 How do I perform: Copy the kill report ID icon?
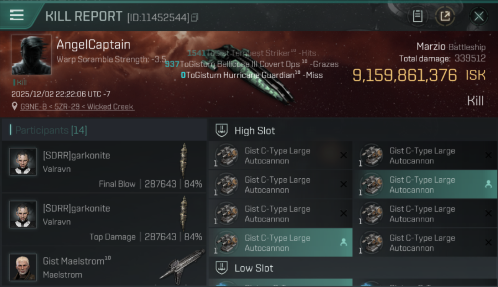(195, 18)
